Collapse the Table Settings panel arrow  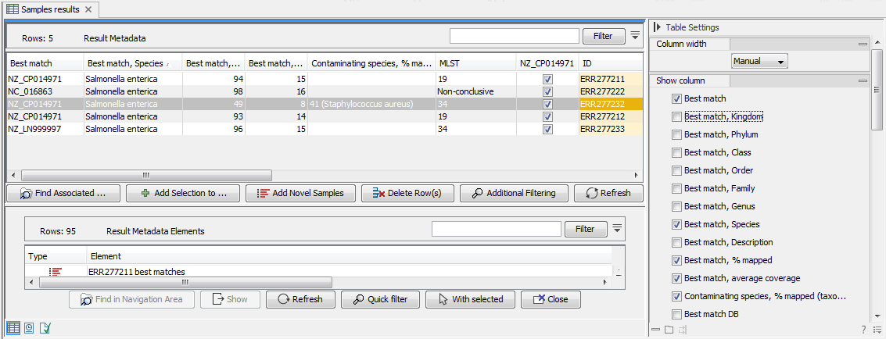pos(657,27)
